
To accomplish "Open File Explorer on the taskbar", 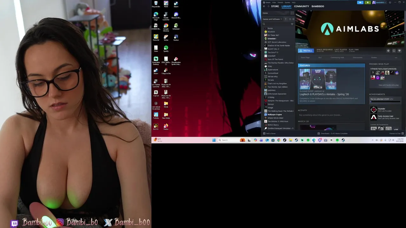I will [291, 140].
